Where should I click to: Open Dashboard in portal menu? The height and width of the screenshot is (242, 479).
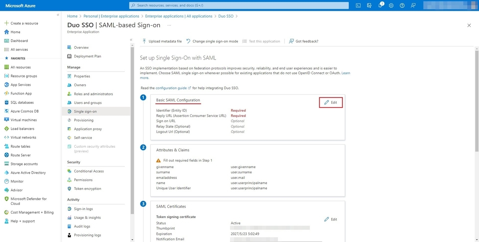coord(19,41)
